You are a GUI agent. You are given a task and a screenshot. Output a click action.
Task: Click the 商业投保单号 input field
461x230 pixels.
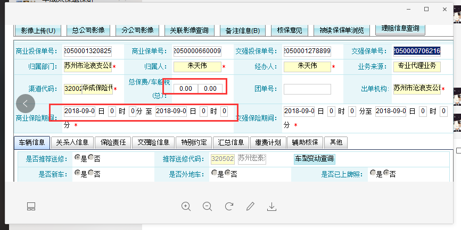pos(88,52)
